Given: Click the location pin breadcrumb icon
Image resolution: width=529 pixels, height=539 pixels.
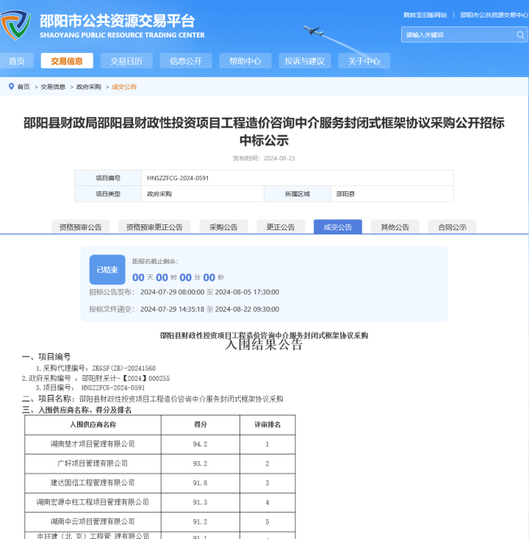Looking at the screenshot, I should pos(11,86).
